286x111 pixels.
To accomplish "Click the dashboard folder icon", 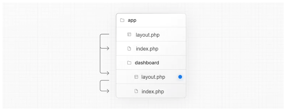I will (x=129, y=63).
